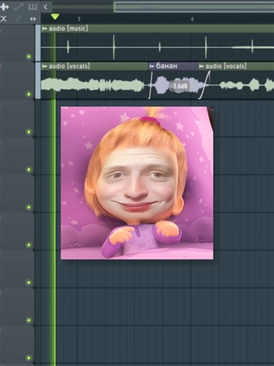Viewport: 274px width, 366px height.
Task: Select the audio [music] clip title
Action: tap(68, 29)
